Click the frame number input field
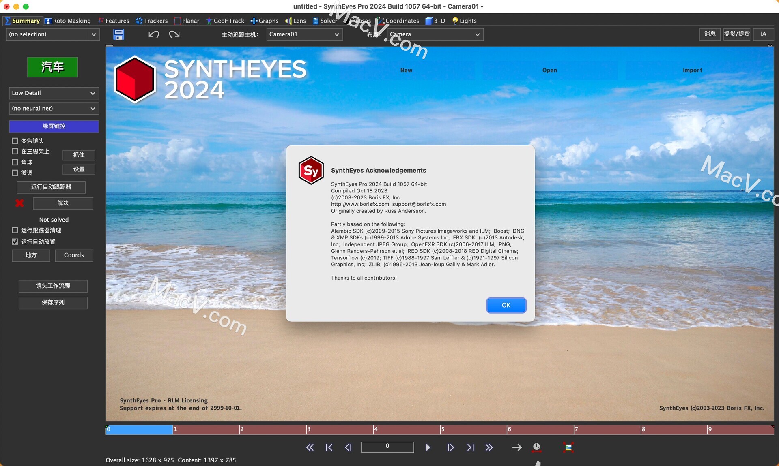The image size is (779, 466). click(x=387, y=447)
